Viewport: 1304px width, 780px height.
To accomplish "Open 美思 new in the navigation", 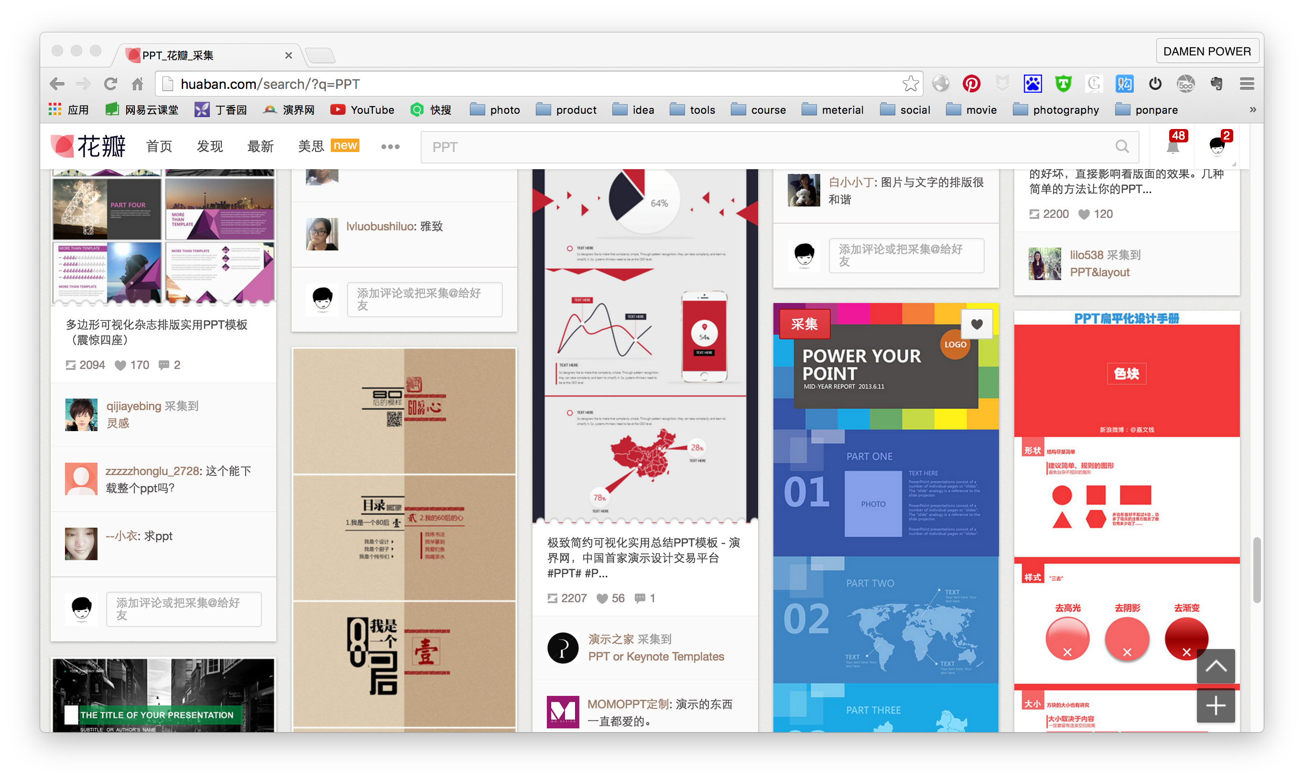I will pos(328,146).
